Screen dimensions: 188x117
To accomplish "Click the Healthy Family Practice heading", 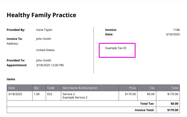I will pyautogui.click(x=41, y=15).
